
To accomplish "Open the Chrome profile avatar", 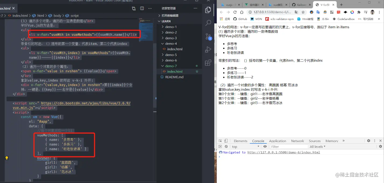I will point(372,12).
